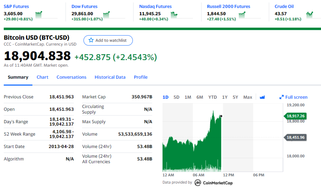Click the 19,200.00 axis label

pos(295,105)
